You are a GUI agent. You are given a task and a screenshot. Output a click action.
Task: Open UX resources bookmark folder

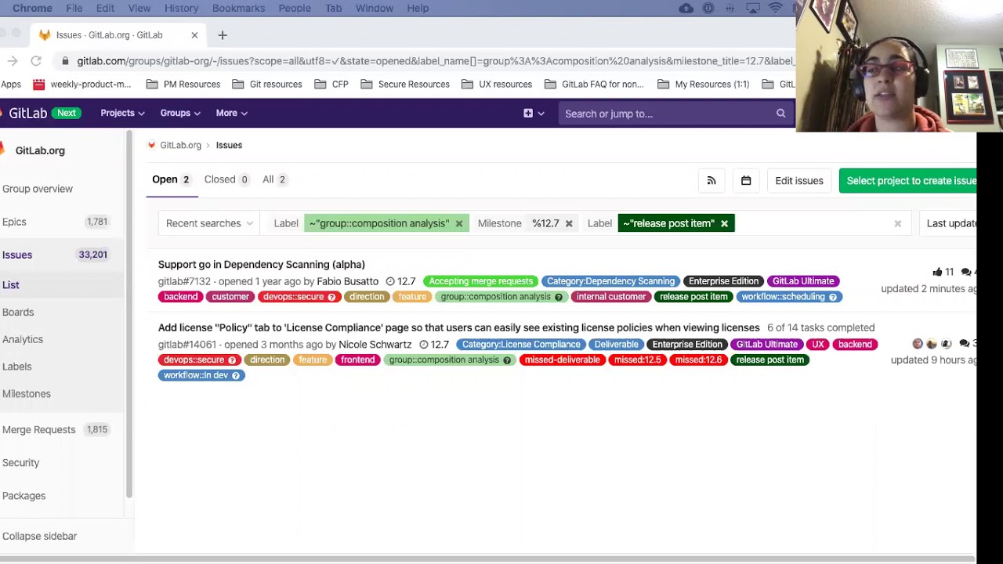tap(497, 85)
